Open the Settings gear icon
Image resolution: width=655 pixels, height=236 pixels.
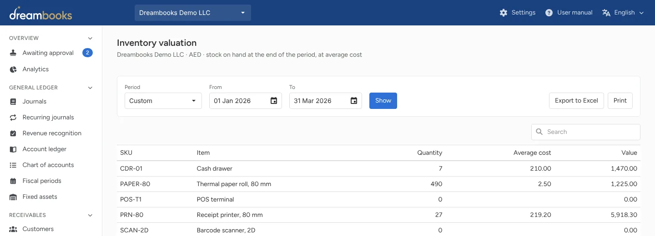pyautogui.click(x=503, y=13)
